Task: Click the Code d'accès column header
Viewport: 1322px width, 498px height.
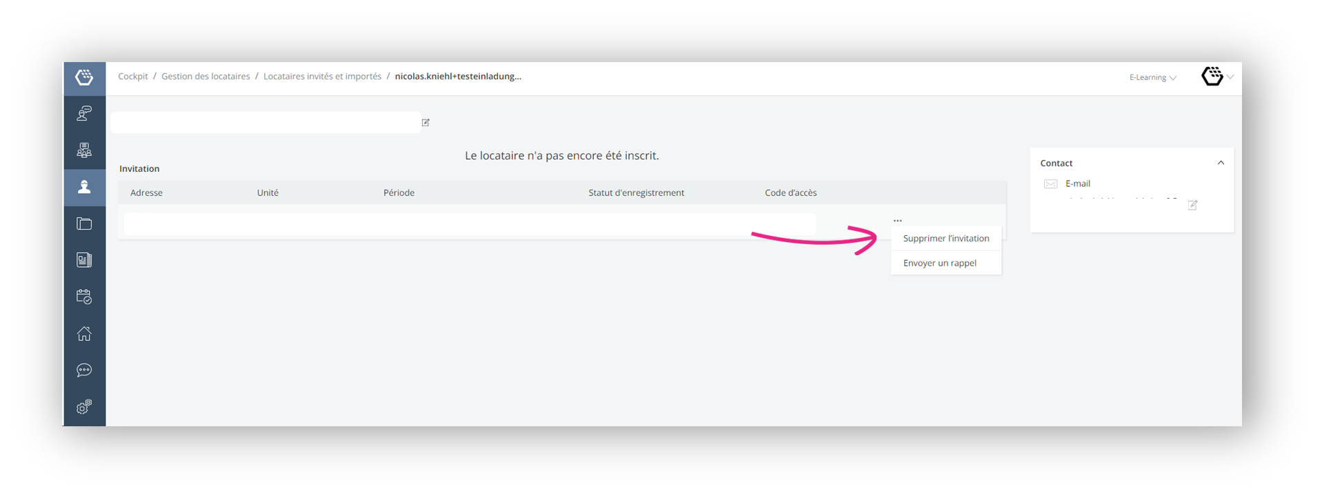Action: point(790,193)
